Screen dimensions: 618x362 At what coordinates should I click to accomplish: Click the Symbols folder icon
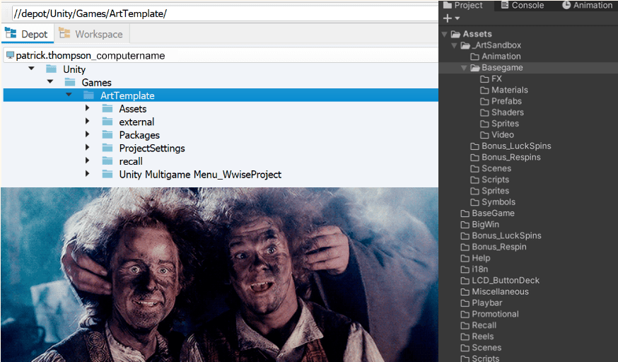click(475, 202)
